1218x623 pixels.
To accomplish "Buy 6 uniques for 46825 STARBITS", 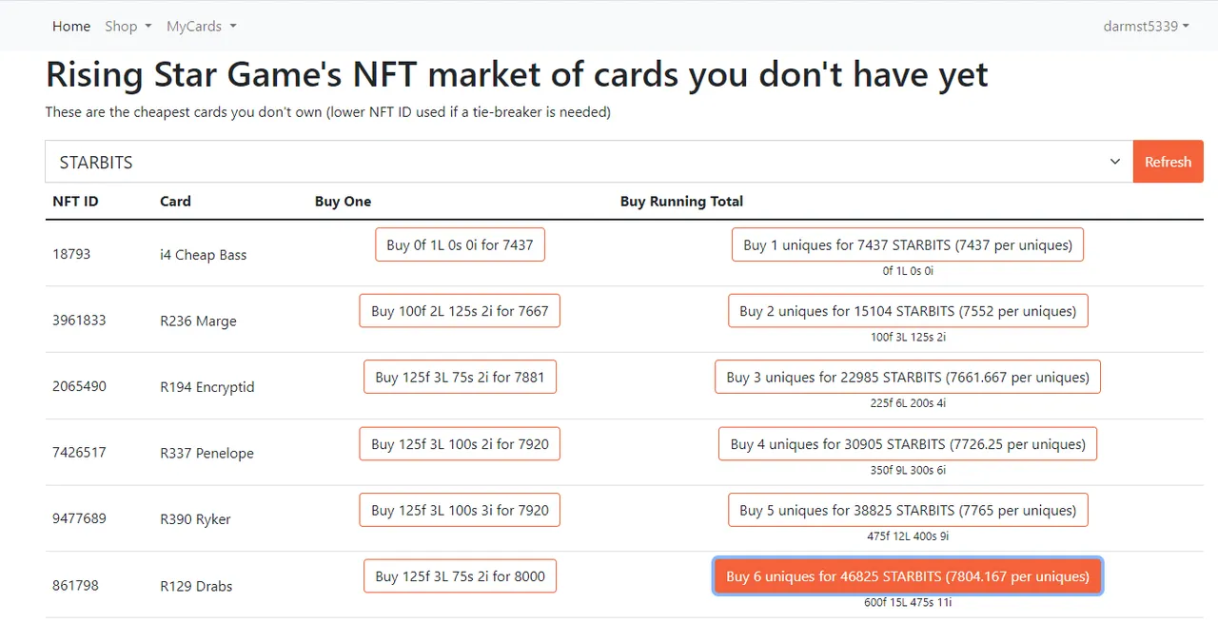I will pyautogui.click(x=908, y=576).
